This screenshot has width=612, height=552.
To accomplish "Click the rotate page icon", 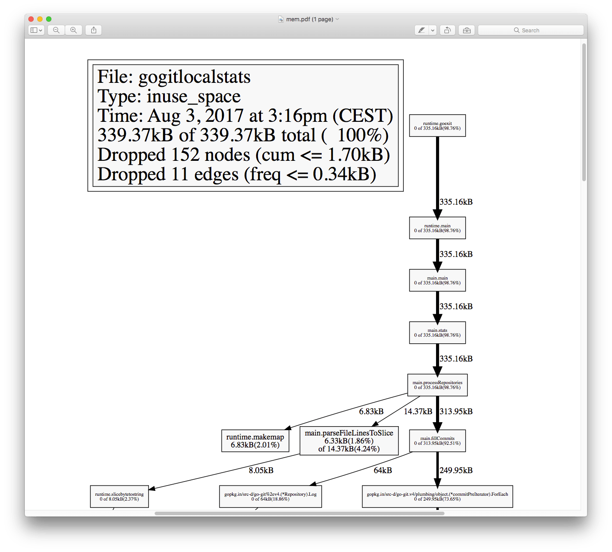I will (448, 30).
